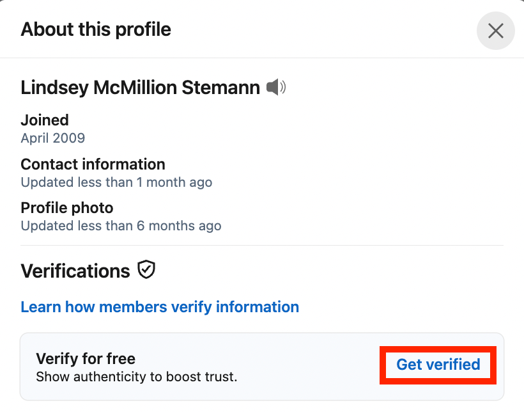Select Updated less than 1 month ago
The image size is (524, 412).
coord(116,182)
